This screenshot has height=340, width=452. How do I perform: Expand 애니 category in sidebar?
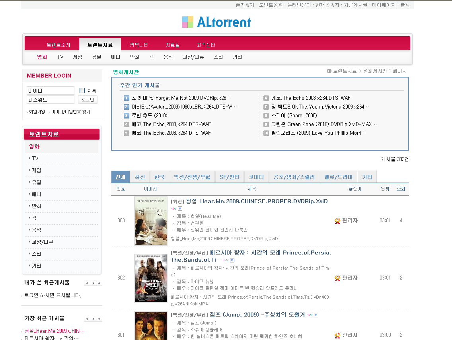click(x=36, y=194)
